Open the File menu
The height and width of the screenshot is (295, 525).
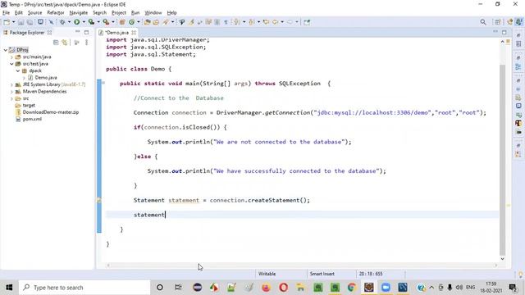[x=6, y=13]
